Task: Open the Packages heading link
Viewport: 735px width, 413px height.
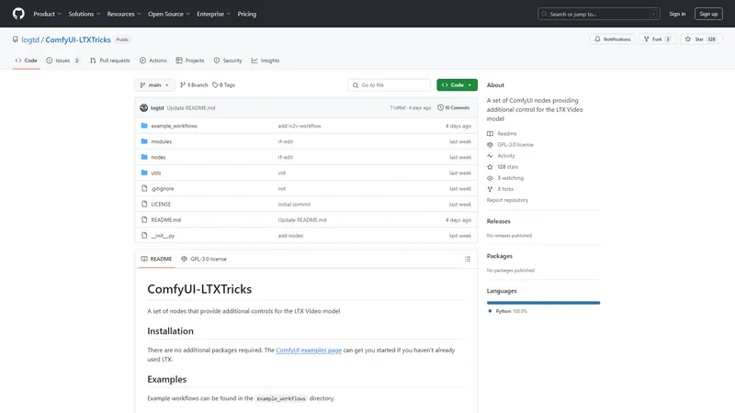Action: (x=499, y=256)
